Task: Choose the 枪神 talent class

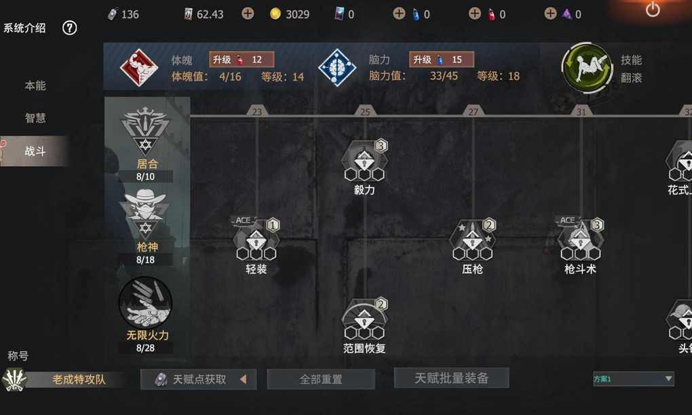Action: click(146, 226)
